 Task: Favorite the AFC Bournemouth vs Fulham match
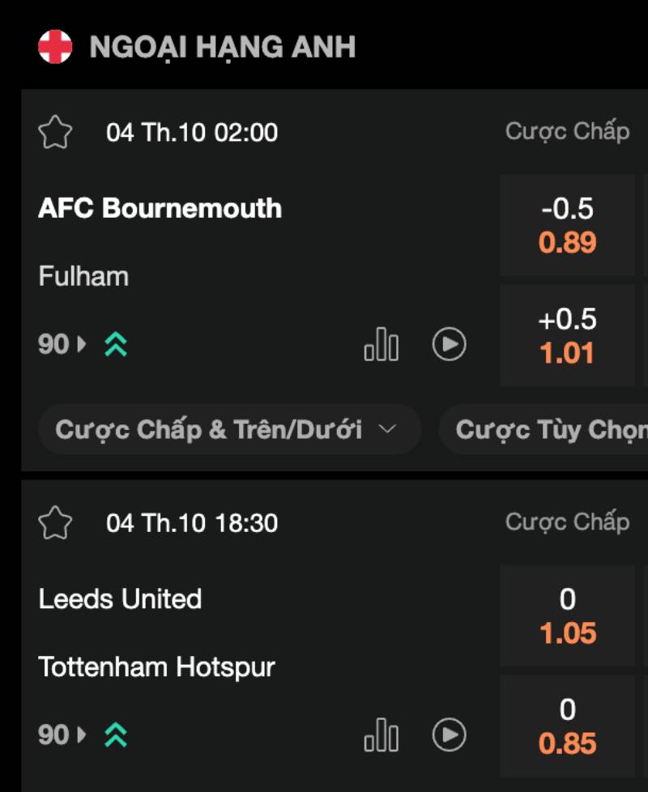(57, 131)
